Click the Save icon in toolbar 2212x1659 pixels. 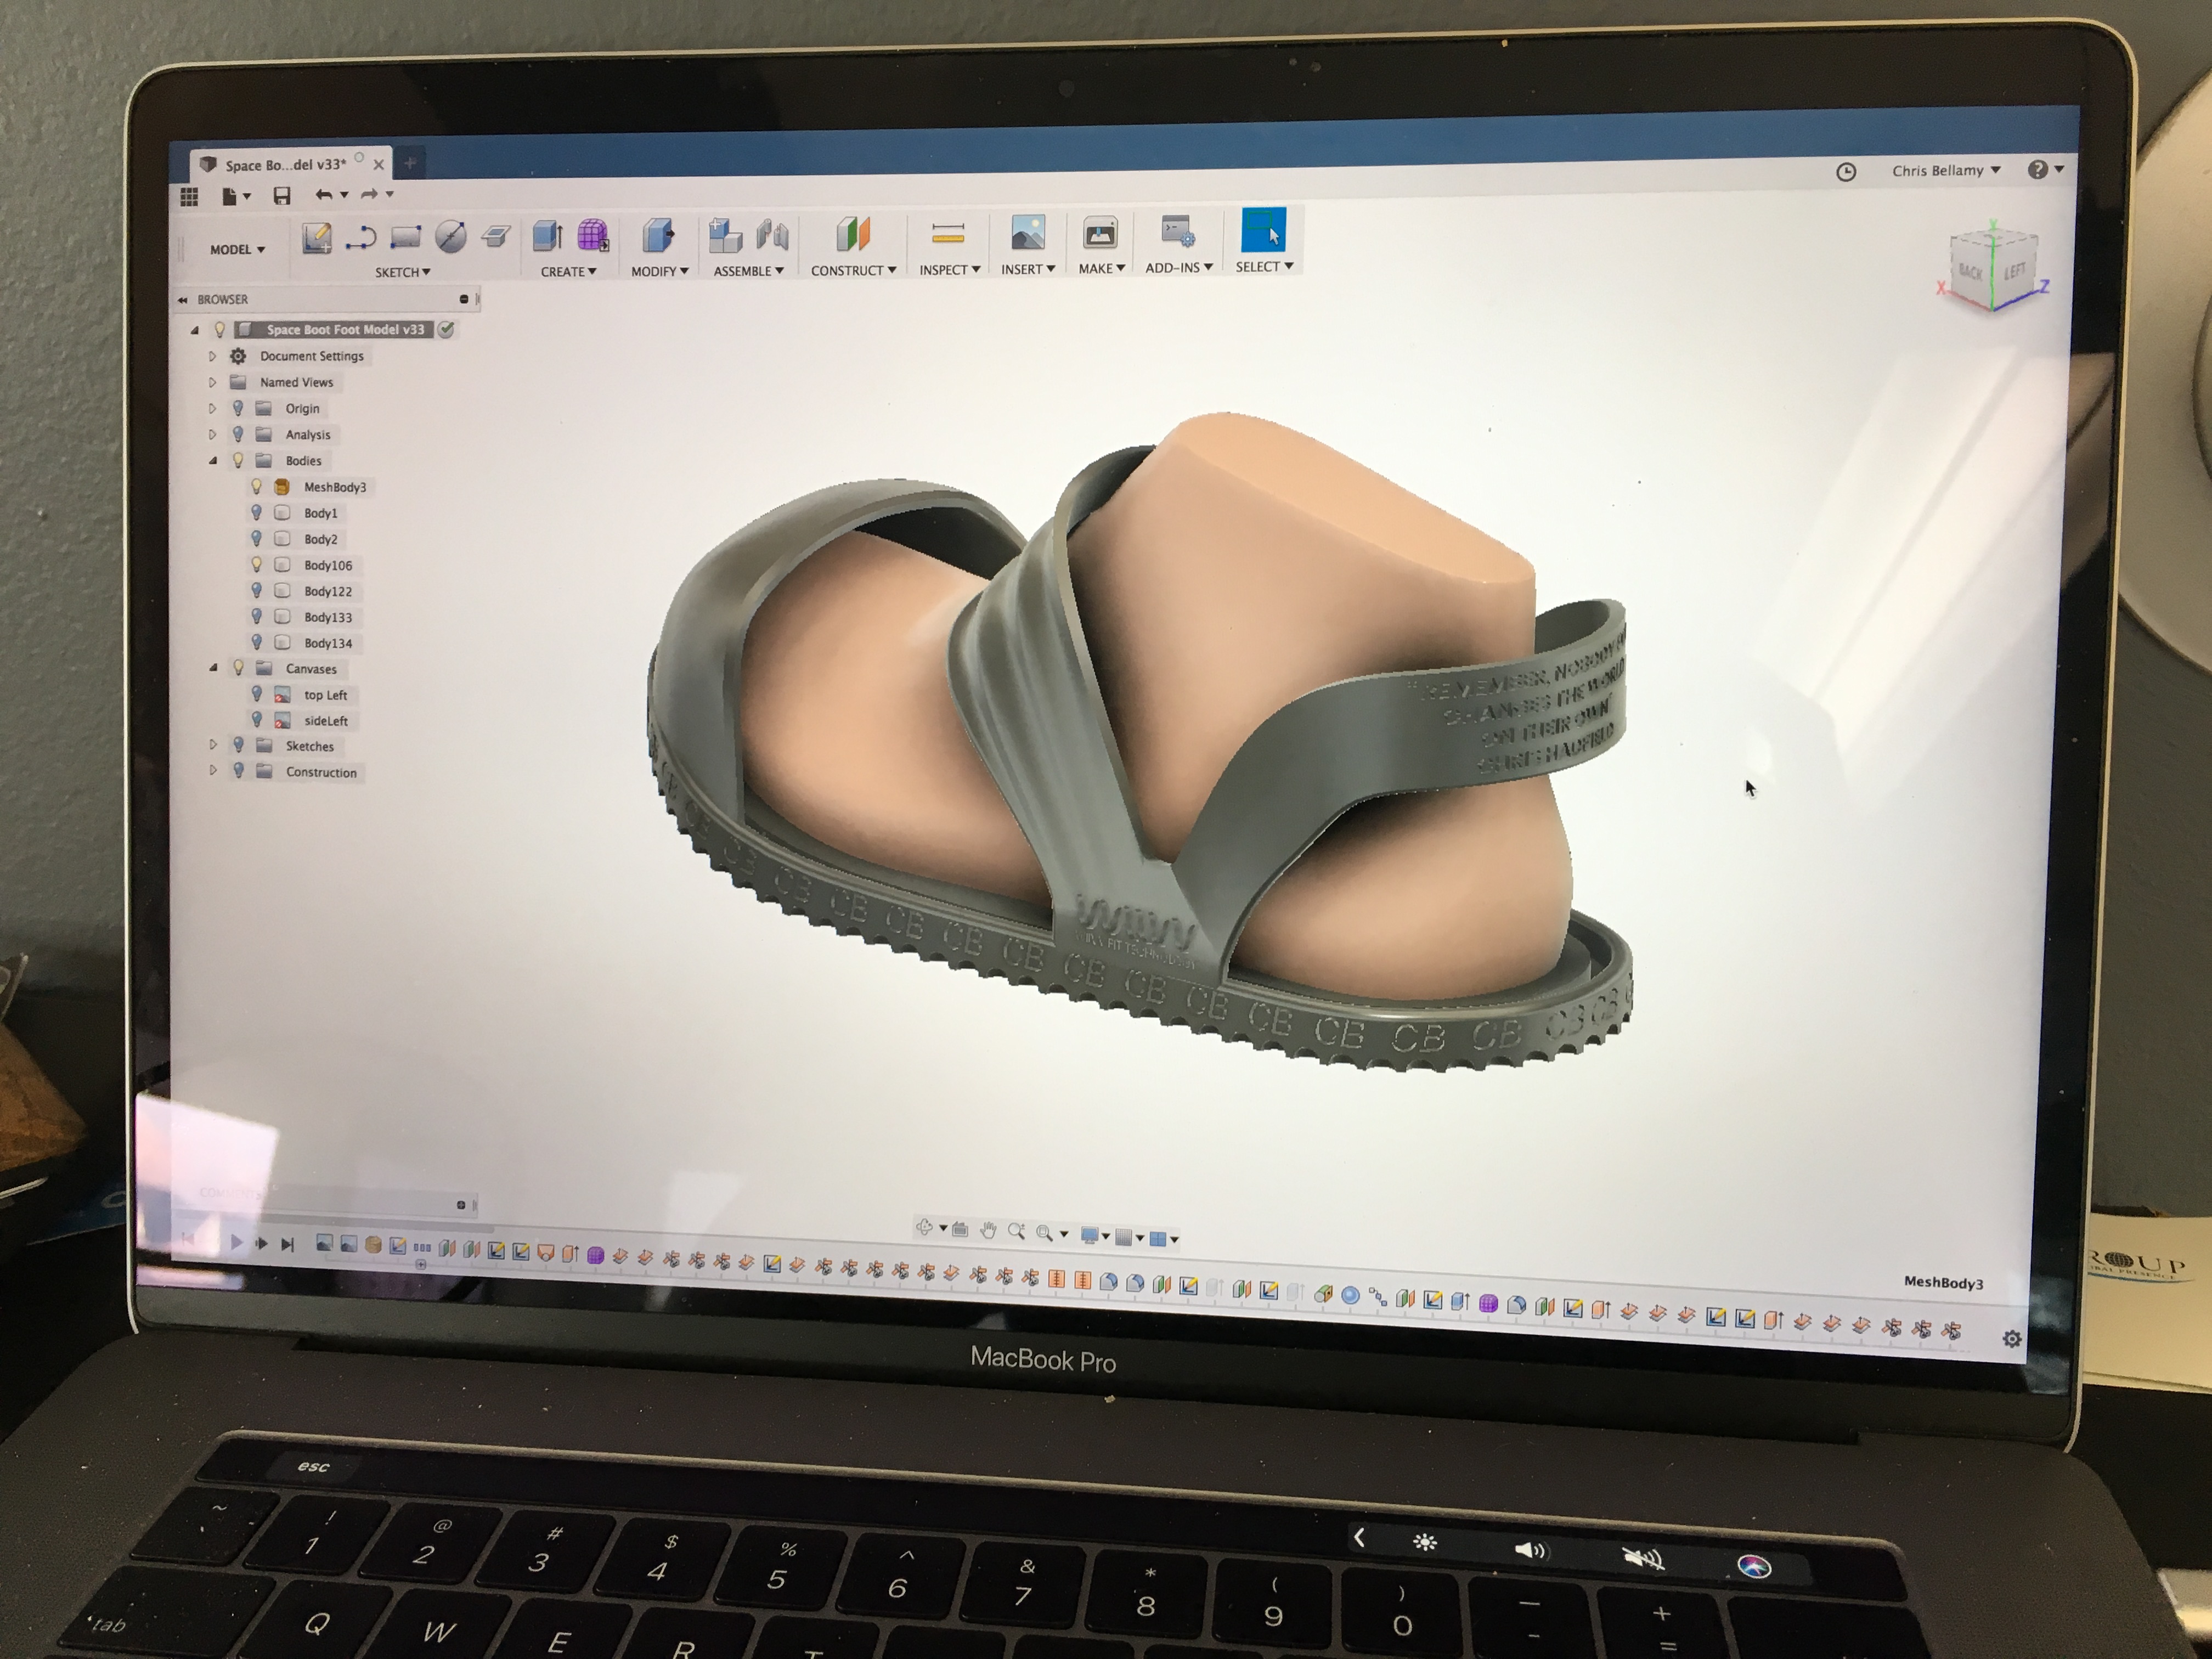point(282,196)
